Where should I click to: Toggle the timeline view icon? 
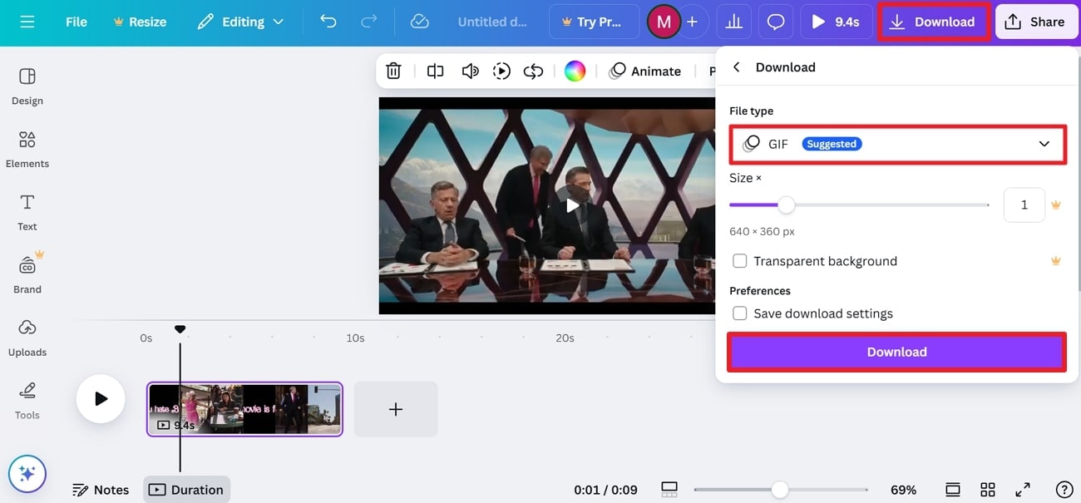point(669,490)
